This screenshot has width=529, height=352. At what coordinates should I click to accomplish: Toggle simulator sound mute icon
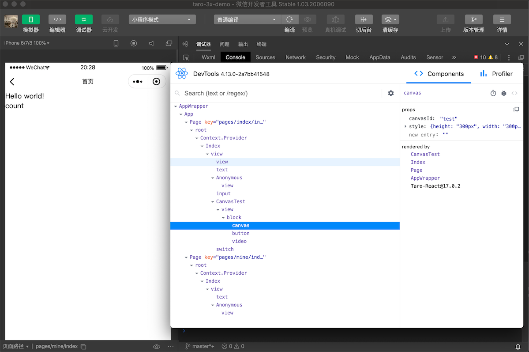151,43
